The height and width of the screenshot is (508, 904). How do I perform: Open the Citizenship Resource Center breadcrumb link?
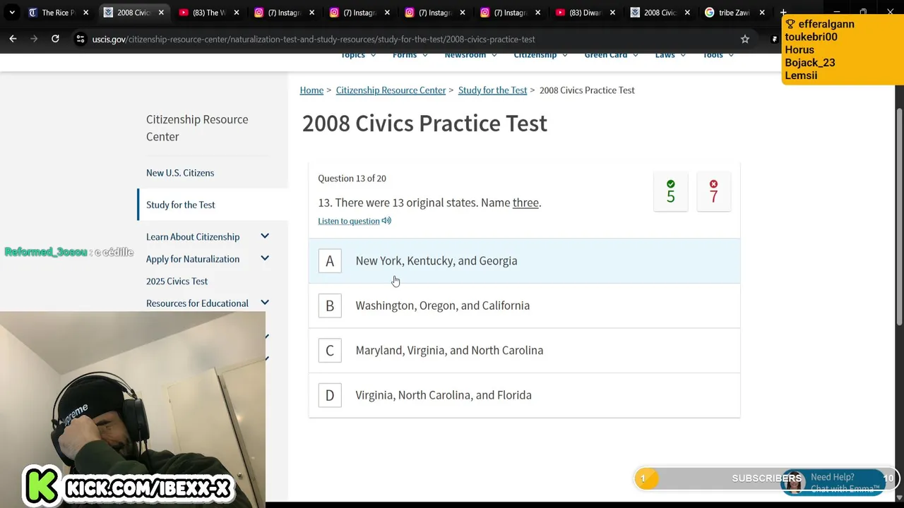(x=391, y=90)
